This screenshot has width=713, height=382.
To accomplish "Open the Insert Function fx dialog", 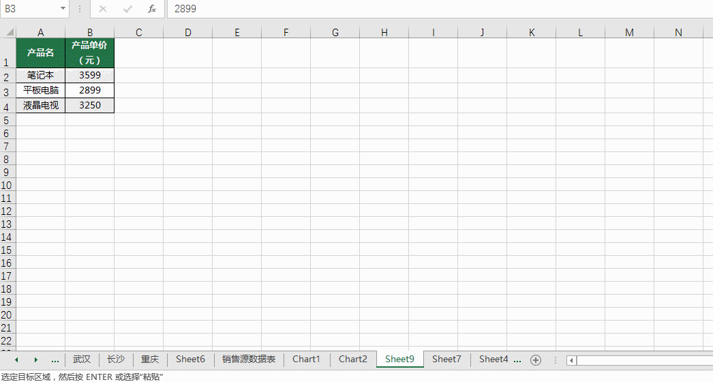I will 152,9.
